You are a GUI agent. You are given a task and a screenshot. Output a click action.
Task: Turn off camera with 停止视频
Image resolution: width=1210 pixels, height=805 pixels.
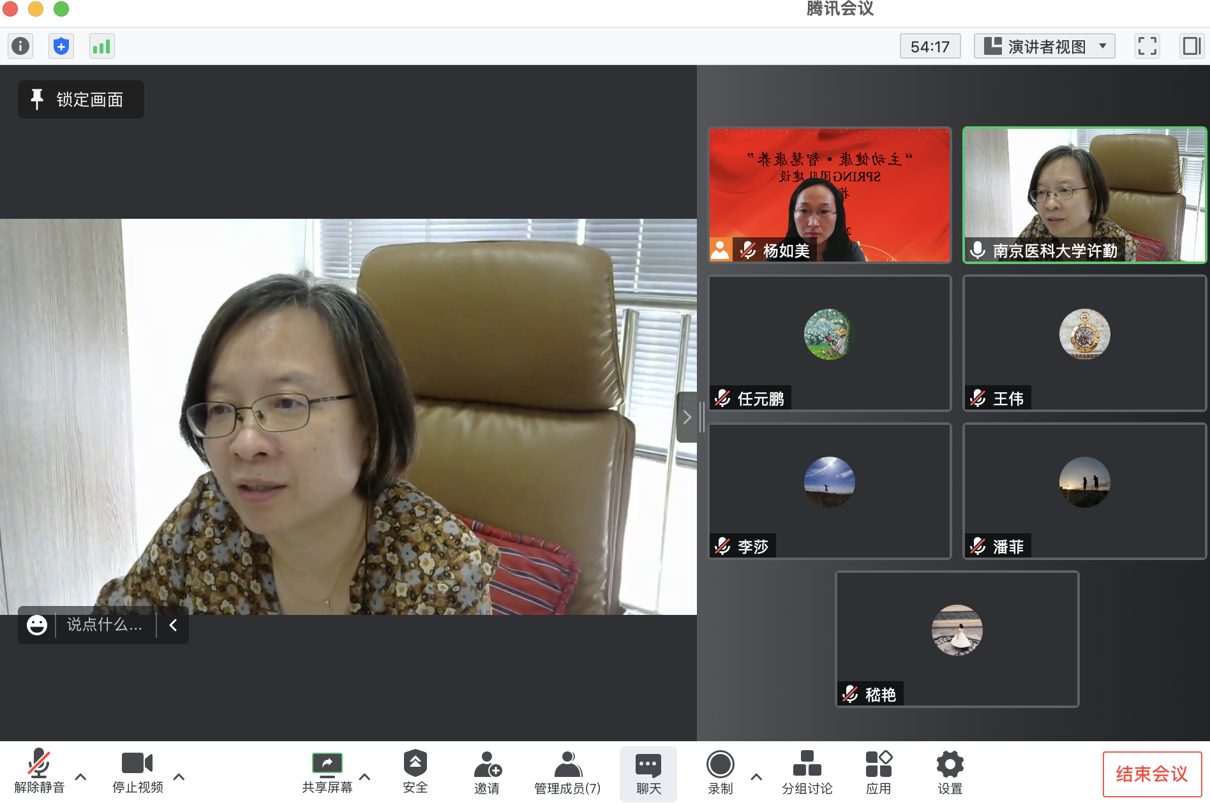(137, 772)
